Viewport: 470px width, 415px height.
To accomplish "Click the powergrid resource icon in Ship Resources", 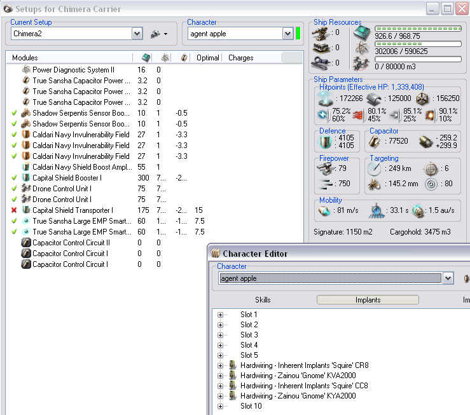I will tap(362, 48).
